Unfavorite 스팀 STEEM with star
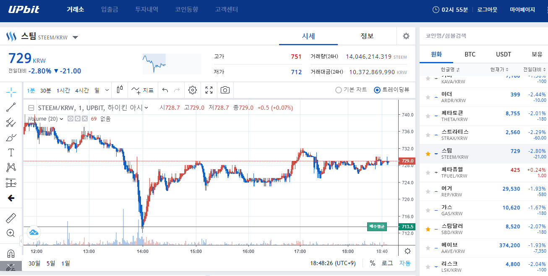 pos(428,154)
